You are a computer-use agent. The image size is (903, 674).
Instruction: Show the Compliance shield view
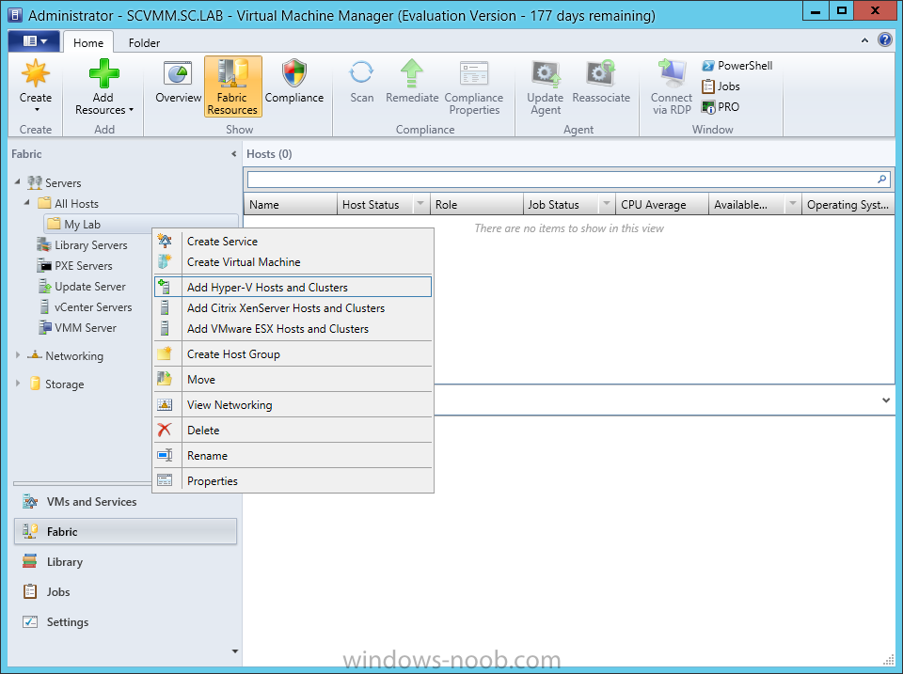point(294,73)
